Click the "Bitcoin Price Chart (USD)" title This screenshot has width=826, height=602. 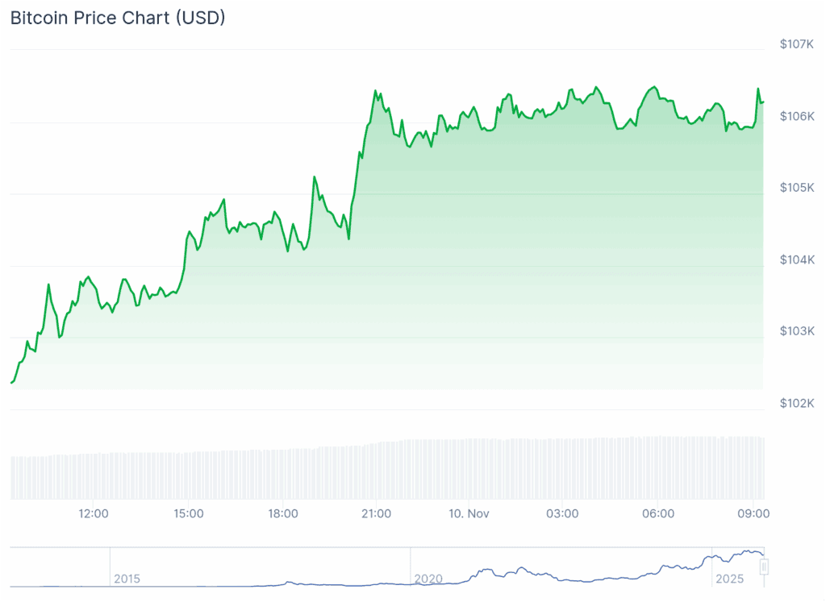[118, 18]
